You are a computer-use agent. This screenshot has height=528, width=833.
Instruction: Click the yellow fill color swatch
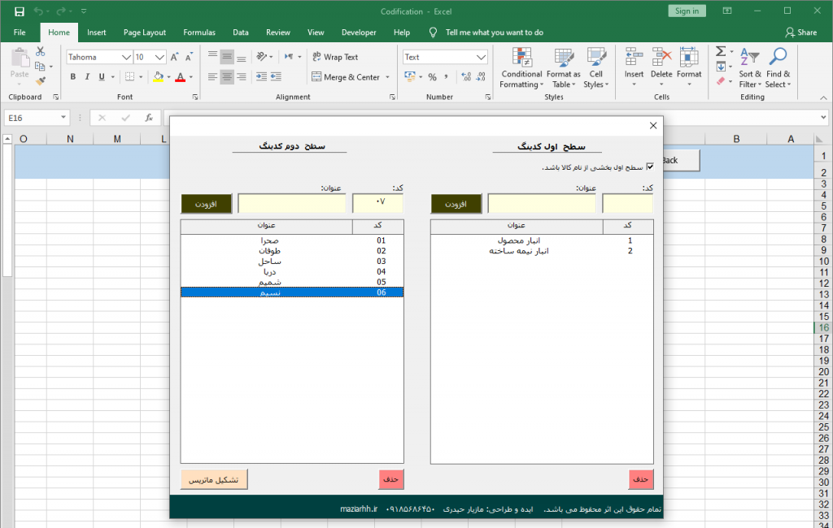(x=158, y=77)
